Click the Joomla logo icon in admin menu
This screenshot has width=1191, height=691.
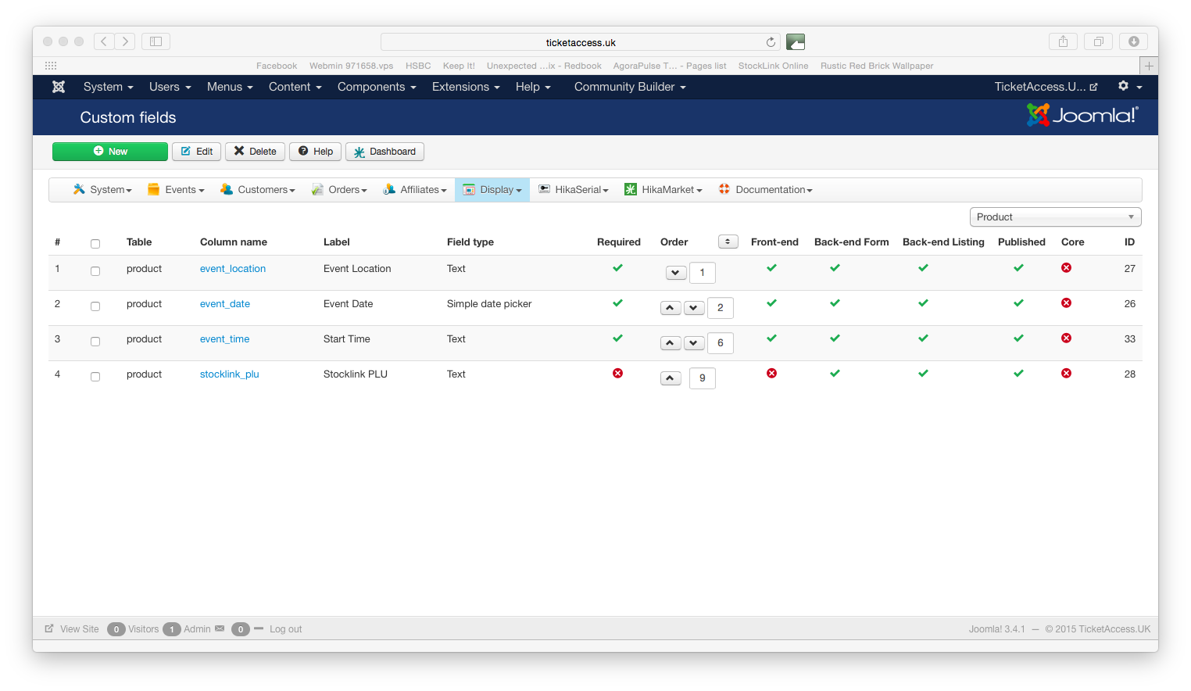59,87
